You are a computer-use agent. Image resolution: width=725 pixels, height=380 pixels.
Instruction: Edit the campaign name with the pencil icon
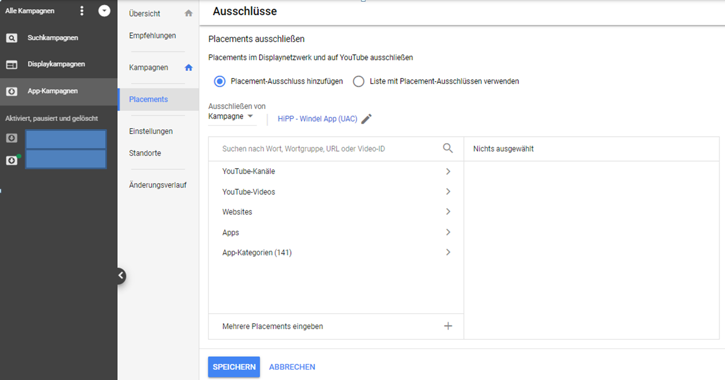coord(366,119)
